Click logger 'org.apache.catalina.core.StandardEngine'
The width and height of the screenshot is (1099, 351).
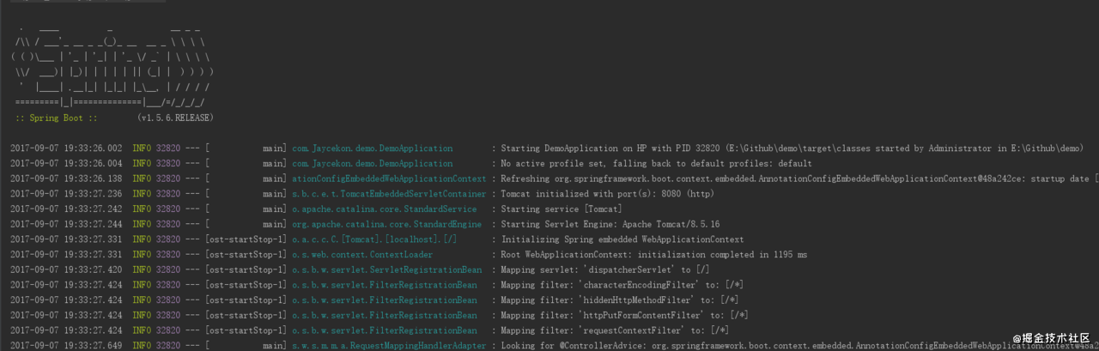386,225
